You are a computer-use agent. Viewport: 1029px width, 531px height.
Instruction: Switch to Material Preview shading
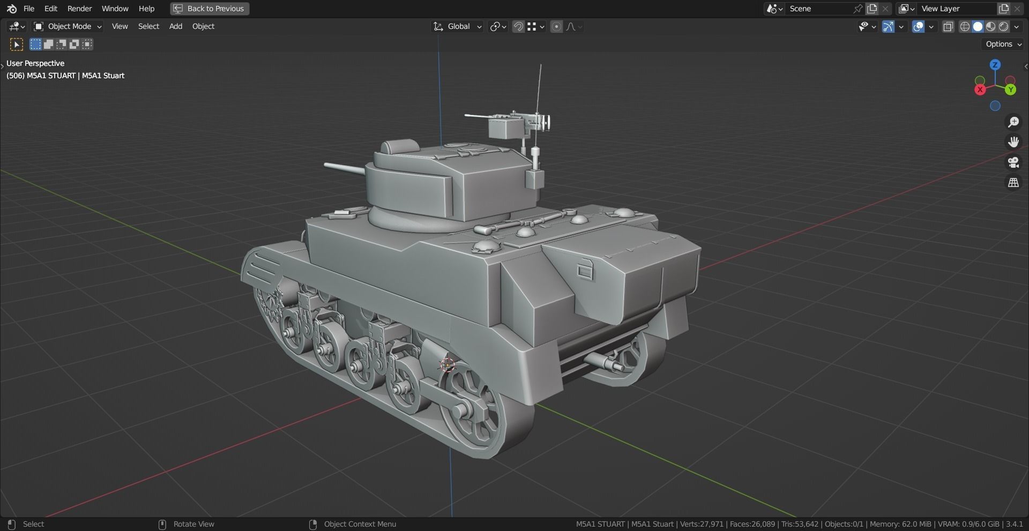pos(990,26)
